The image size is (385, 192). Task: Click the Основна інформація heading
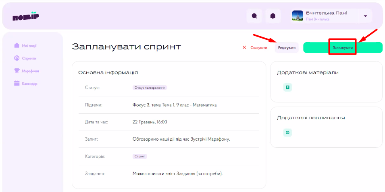pyautogui.click(x=108, y=73)
